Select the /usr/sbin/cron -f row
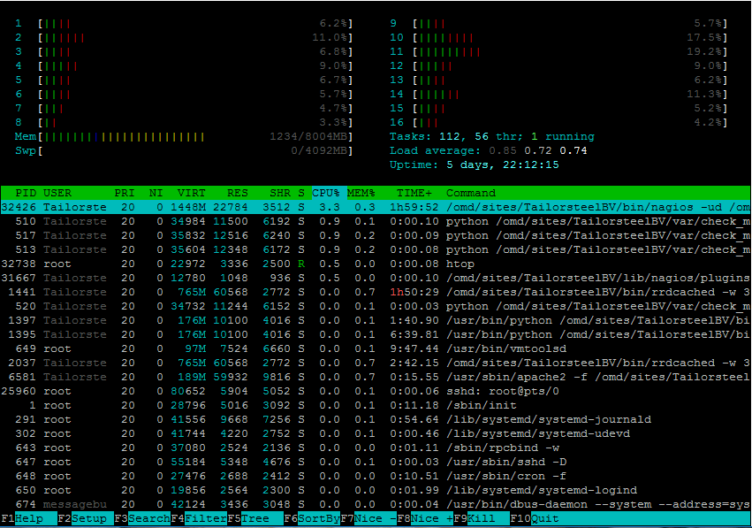 [x=376, y=476]
